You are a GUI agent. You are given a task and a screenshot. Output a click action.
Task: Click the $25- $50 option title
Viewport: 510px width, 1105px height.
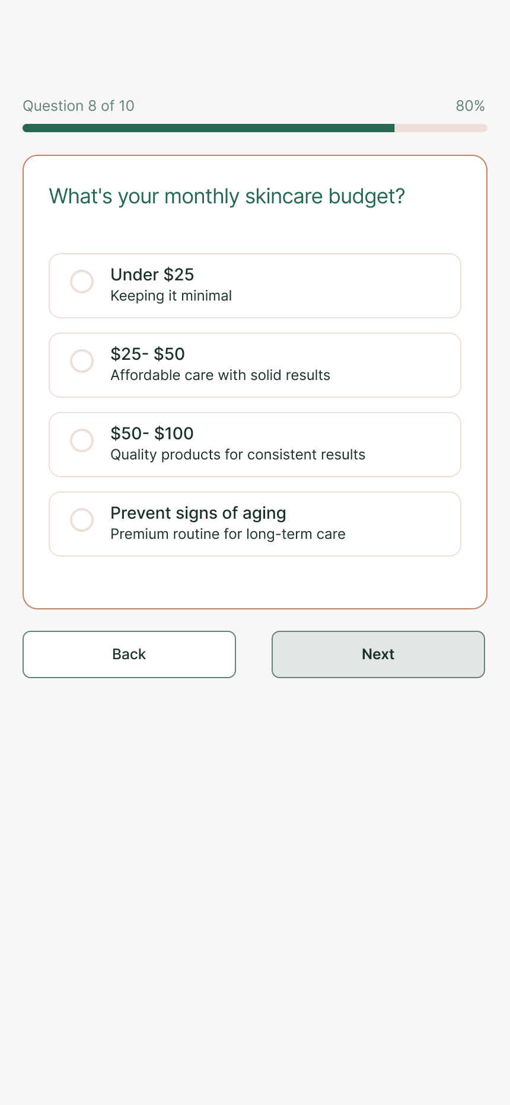click(148, 354)
